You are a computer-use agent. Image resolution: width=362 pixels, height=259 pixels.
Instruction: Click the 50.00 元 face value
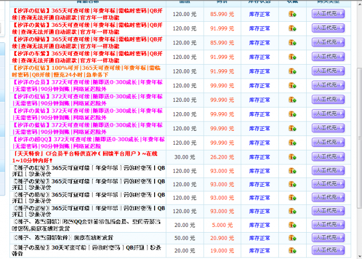coord(185,238)
